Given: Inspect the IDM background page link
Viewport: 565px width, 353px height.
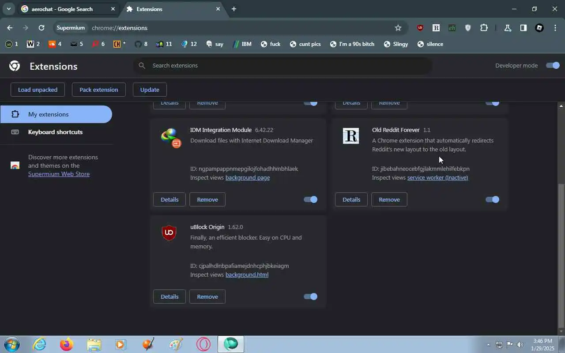Looking at the screenshot, I should click(x=248, y=177).
